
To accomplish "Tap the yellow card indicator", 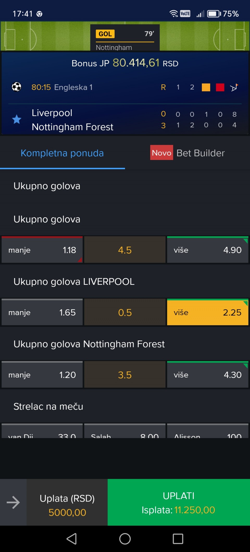I will pyautogui.click(x=206, y=87).
